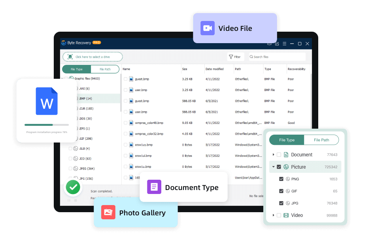Click the funnel icon beside Filter
The width and height of the screenshot is (372, 249).
coord(231,57)
